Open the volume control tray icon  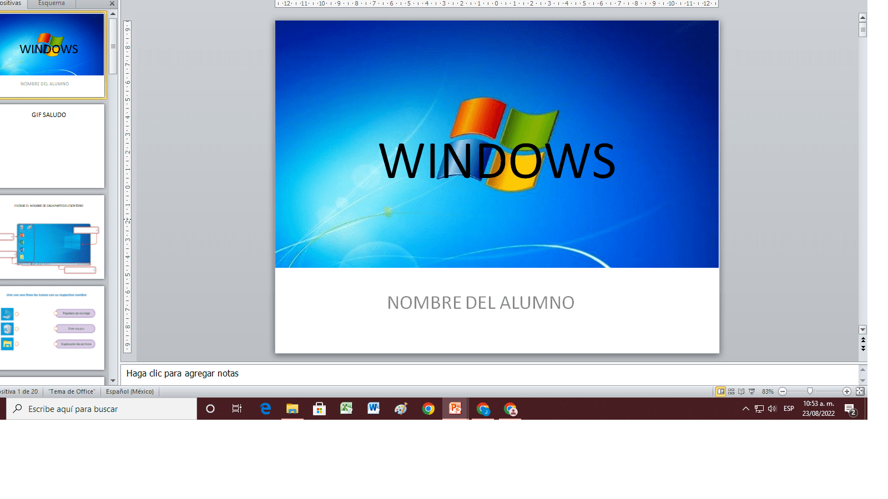tap(772, 409)
